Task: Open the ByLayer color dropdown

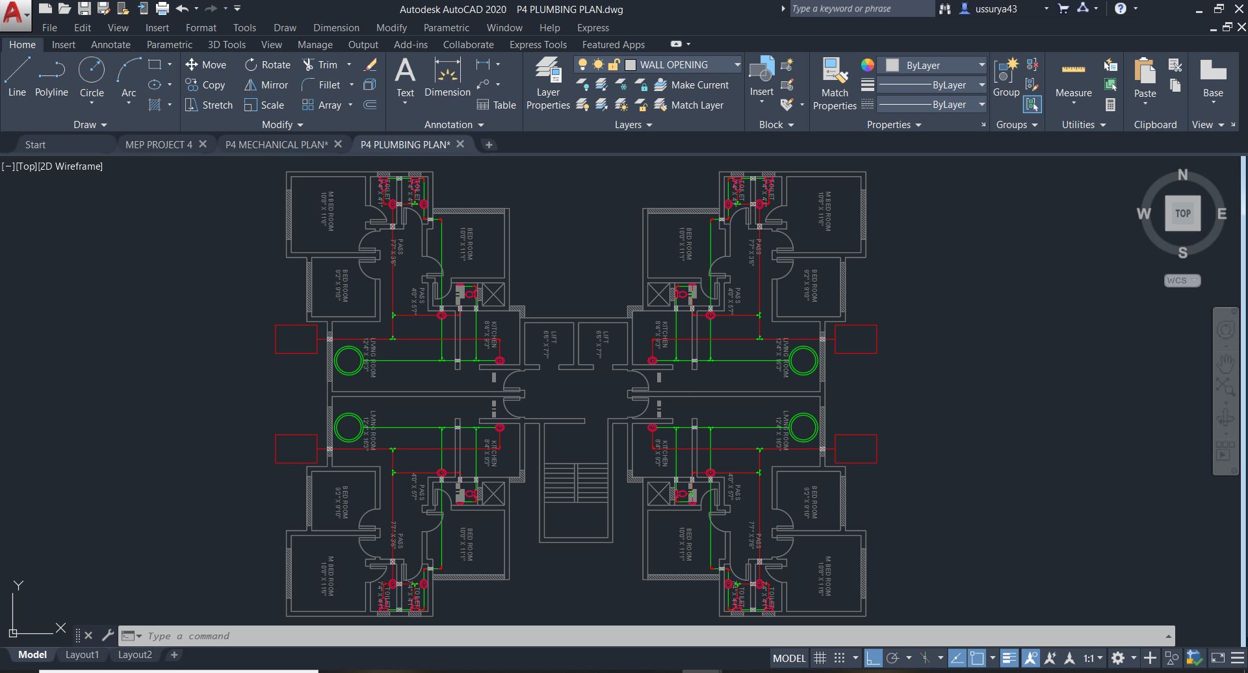Action: (981, 65)
